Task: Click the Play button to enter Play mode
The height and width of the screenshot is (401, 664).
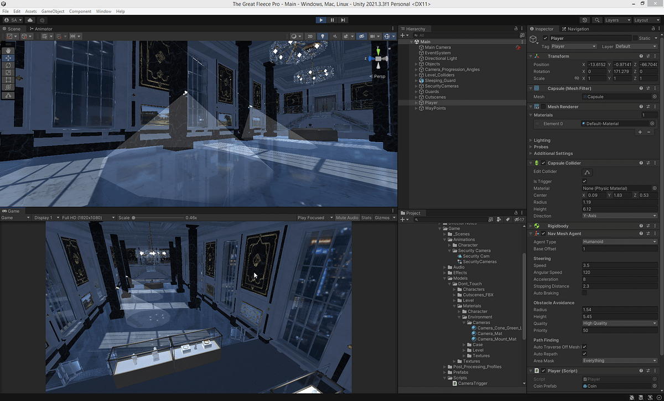Action: [321, 19]
